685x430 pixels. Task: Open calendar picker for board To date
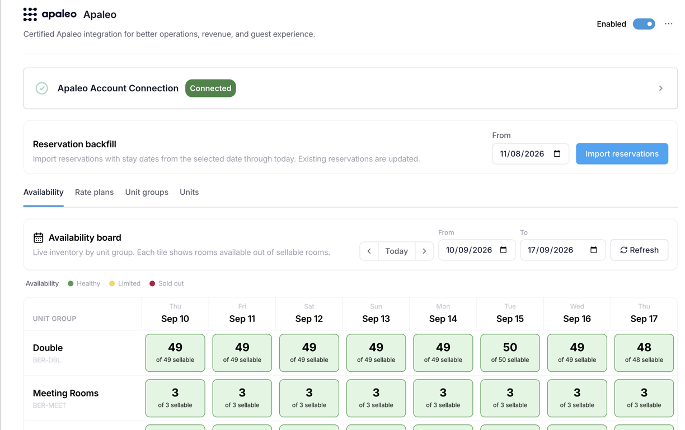coord(594,250)
